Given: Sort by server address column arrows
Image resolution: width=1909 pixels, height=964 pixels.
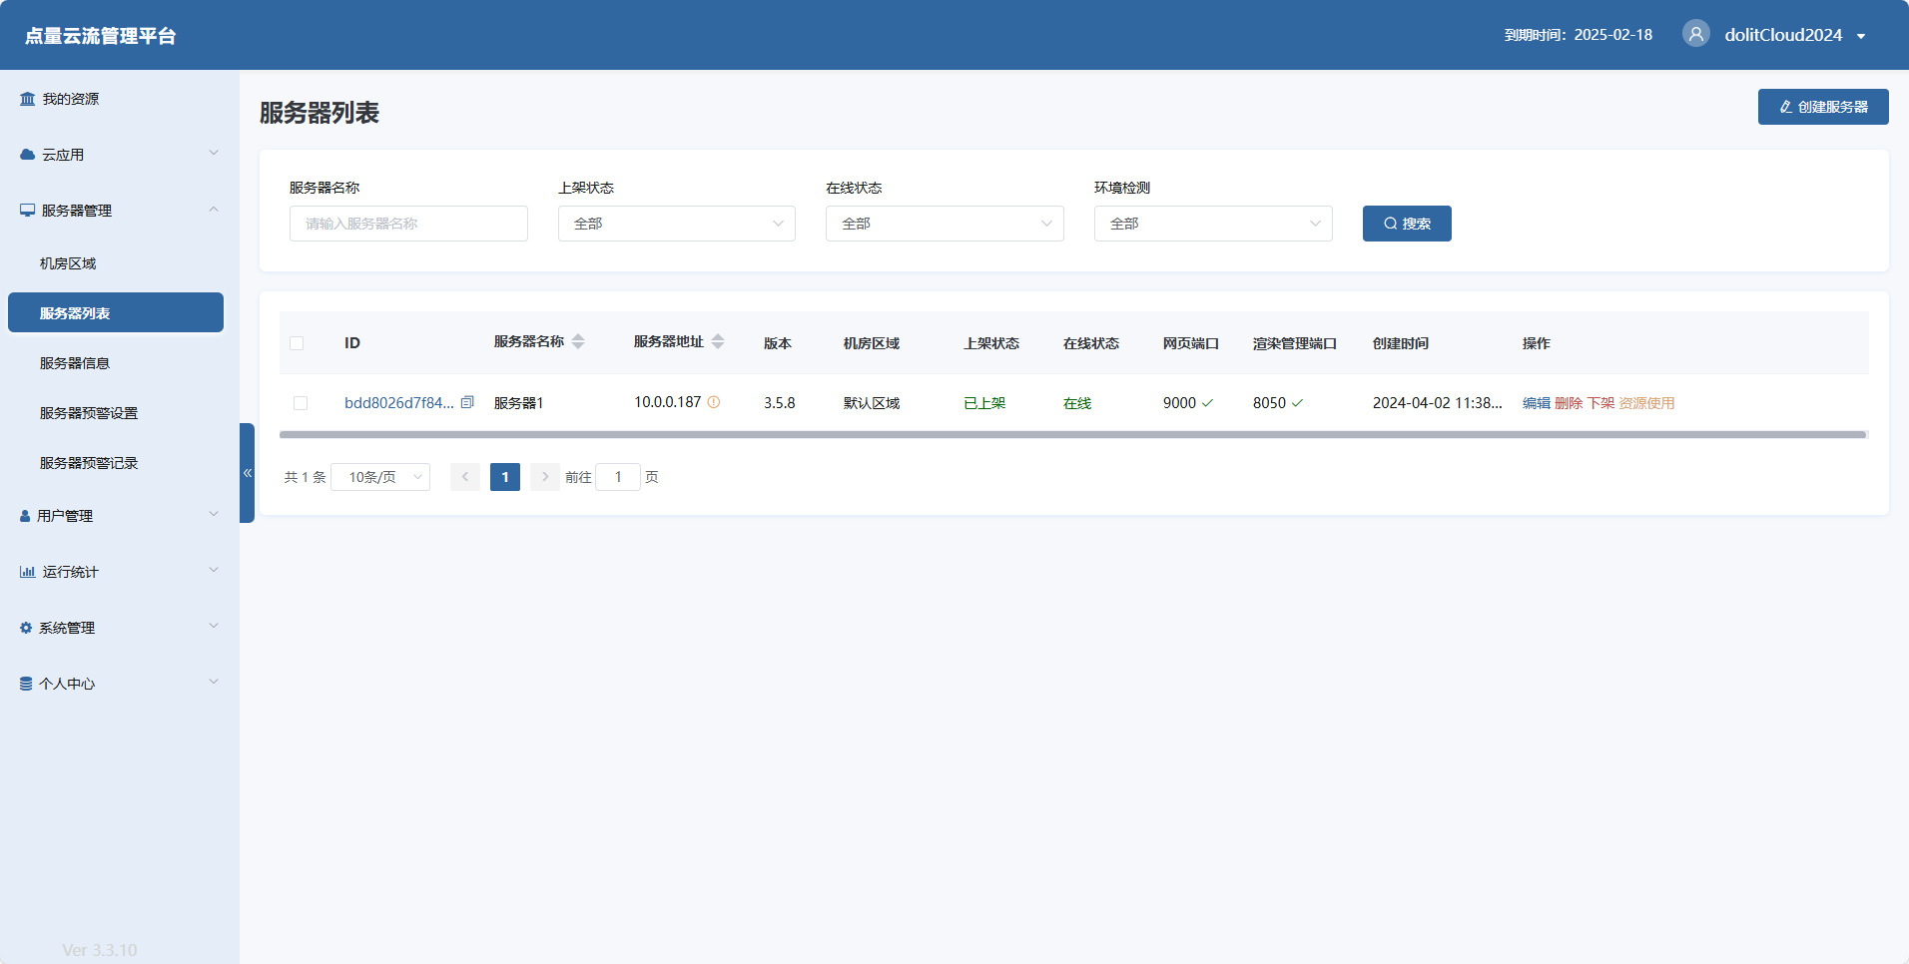Looking at the screenshot, I should tap(718, 342).
